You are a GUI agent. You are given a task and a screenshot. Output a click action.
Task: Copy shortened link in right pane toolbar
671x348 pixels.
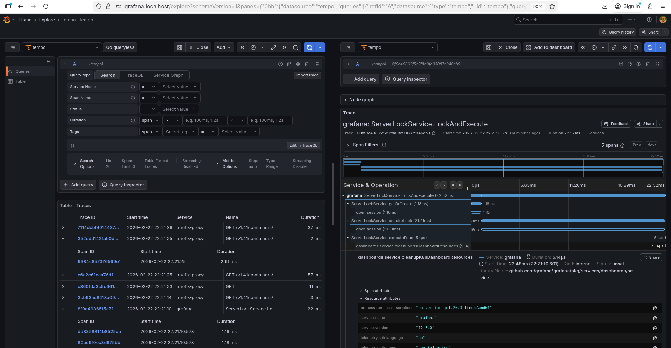click(x=614, y=47)
